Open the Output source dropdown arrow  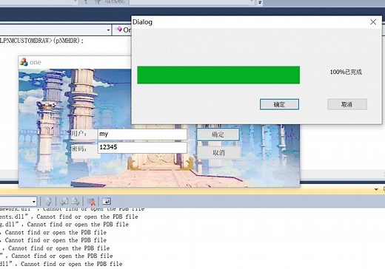point(34,202)
